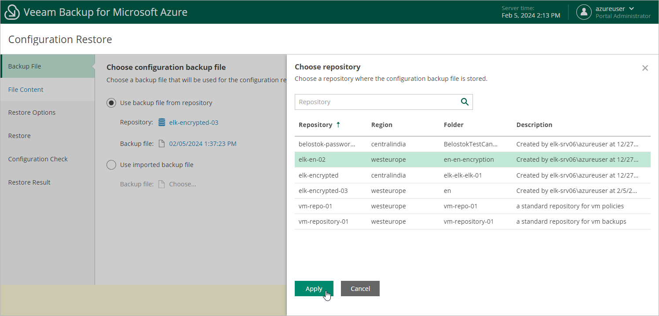Go to the Restore Options step
Image resolution: width=659 pixels, height=316 pixels.
click(48, 113)
